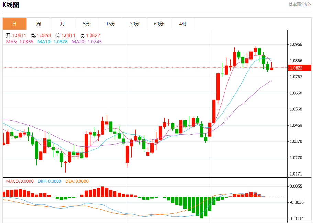Click the MA5: 1.0865 legend label
The height and width of the screenshot is (223, 313).
coord(20,42)
